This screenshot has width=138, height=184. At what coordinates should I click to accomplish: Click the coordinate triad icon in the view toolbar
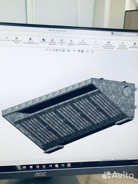point(92,51)
